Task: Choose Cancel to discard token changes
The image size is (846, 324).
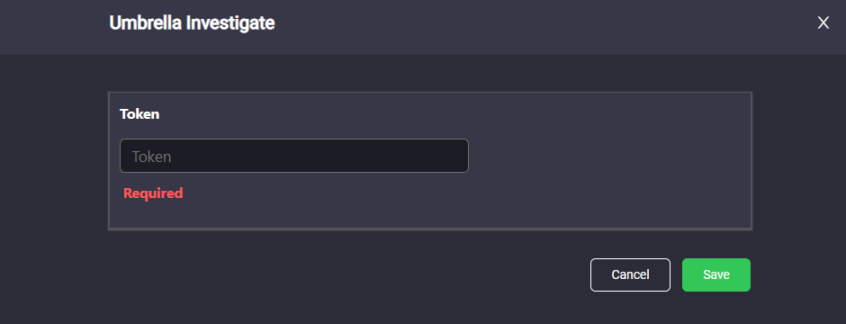Action: click(630, 274)
